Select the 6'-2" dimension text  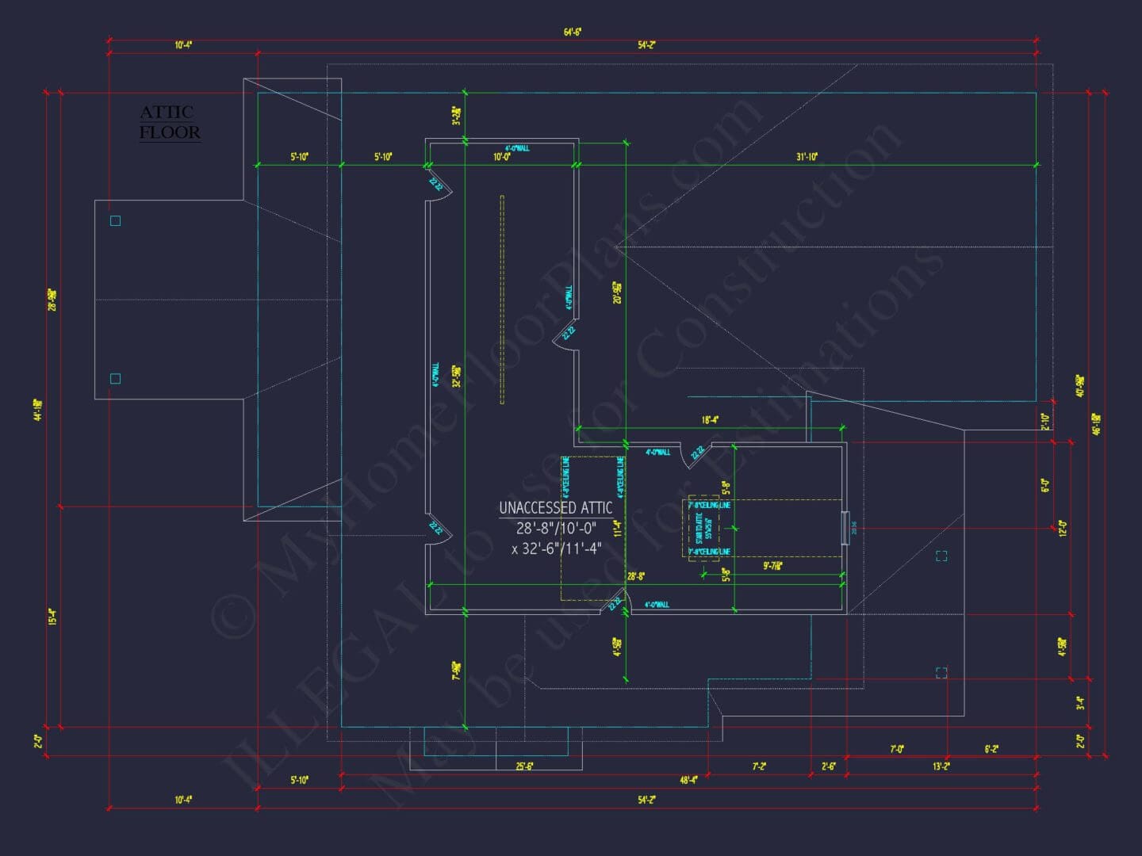[x=991, y=749]
